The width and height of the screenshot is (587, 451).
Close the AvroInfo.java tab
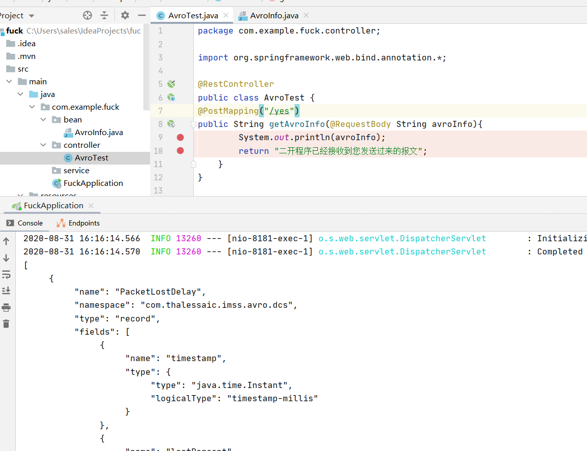tap(306, 15)
